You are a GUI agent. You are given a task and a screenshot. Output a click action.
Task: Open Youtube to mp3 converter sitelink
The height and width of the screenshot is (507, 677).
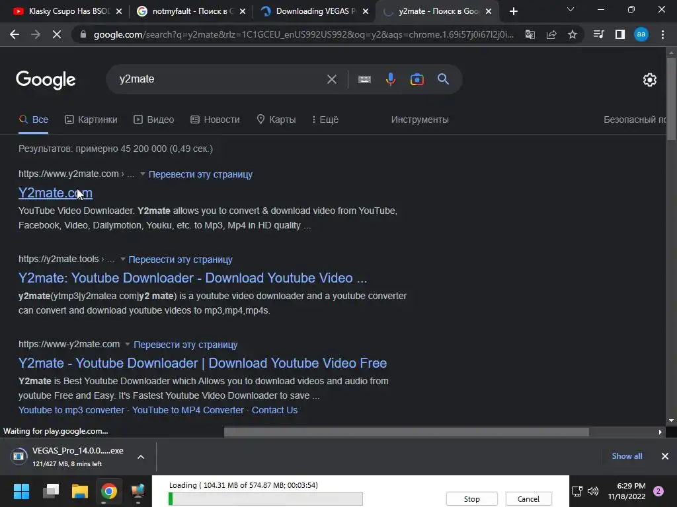coord(71,410)
